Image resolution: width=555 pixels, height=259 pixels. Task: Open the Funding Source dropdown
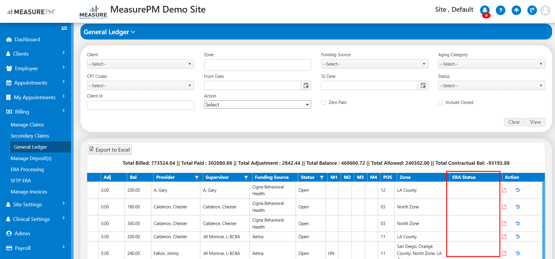point(375,64)
